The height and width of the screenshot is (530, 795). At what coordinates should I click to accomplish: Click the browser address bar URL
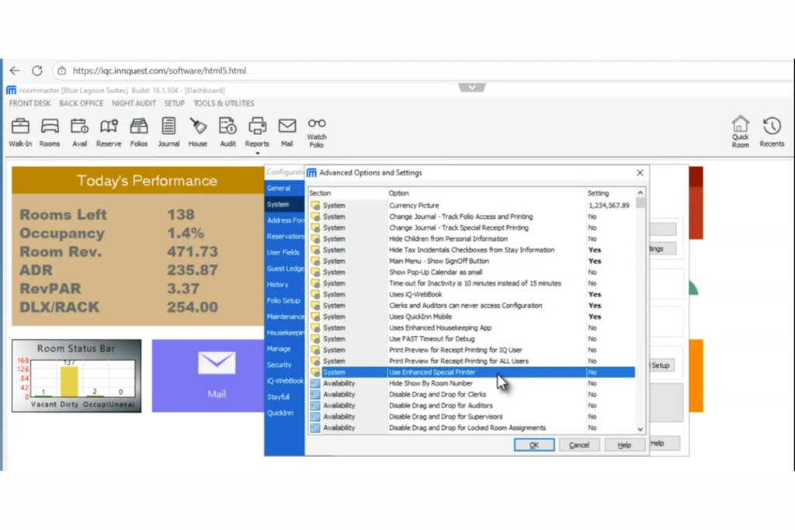pos(159,71)
